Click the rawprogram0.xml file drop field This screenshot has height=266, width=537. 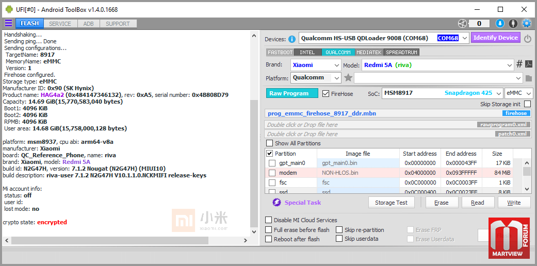pos(399,125)
